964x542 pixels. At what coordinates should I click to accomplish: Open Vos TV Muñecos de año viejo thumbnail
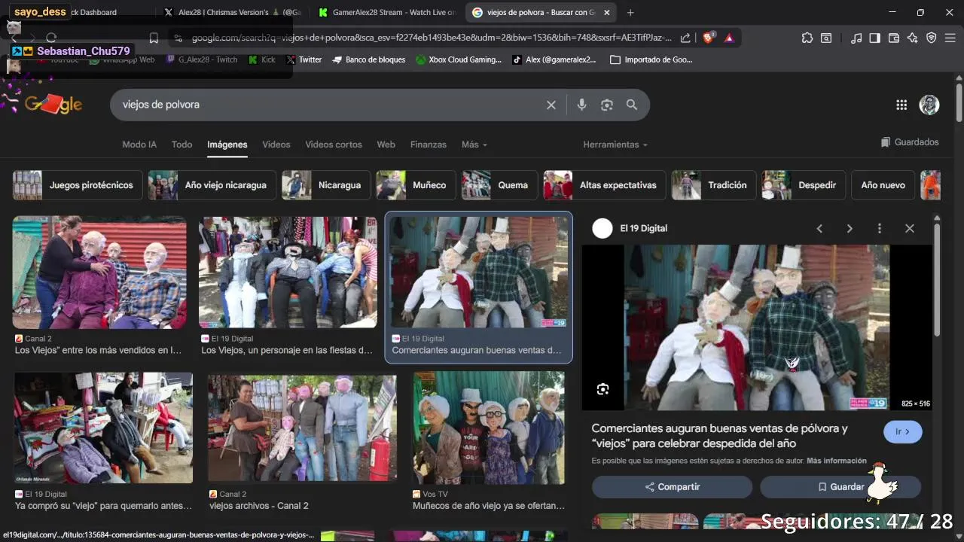click(490, 428)
